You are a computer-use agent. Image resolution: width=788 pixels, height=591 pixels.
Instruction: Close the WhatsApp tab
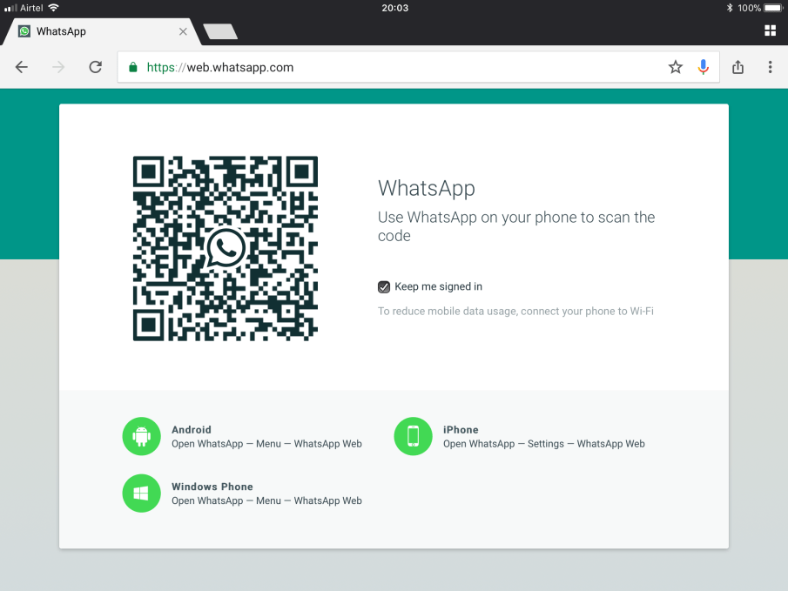(183, 31)
